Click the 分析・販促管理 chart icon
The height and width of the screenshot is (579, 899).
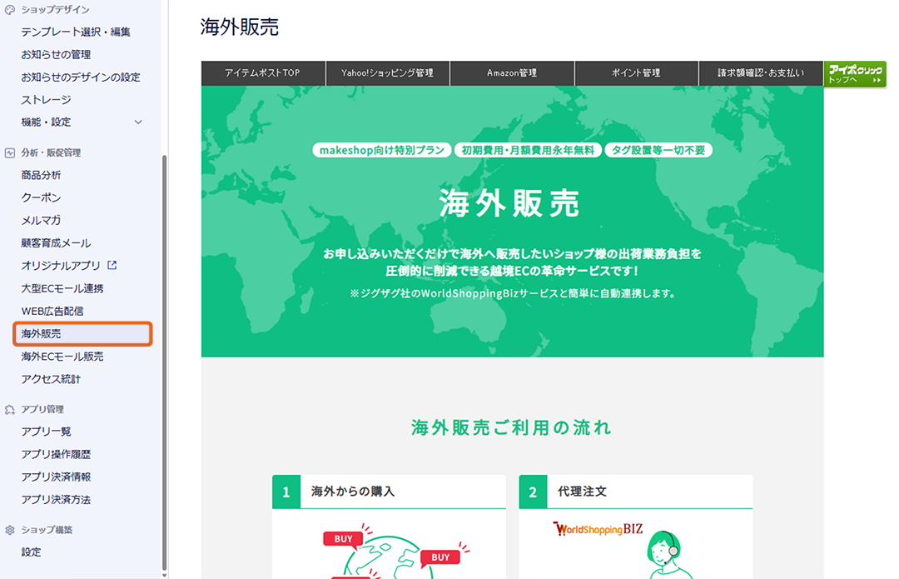10,153
